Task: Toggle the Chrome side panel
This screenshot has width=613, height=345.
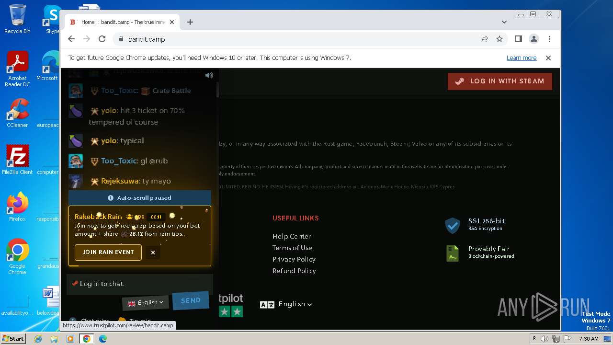Action: point(518,39)
